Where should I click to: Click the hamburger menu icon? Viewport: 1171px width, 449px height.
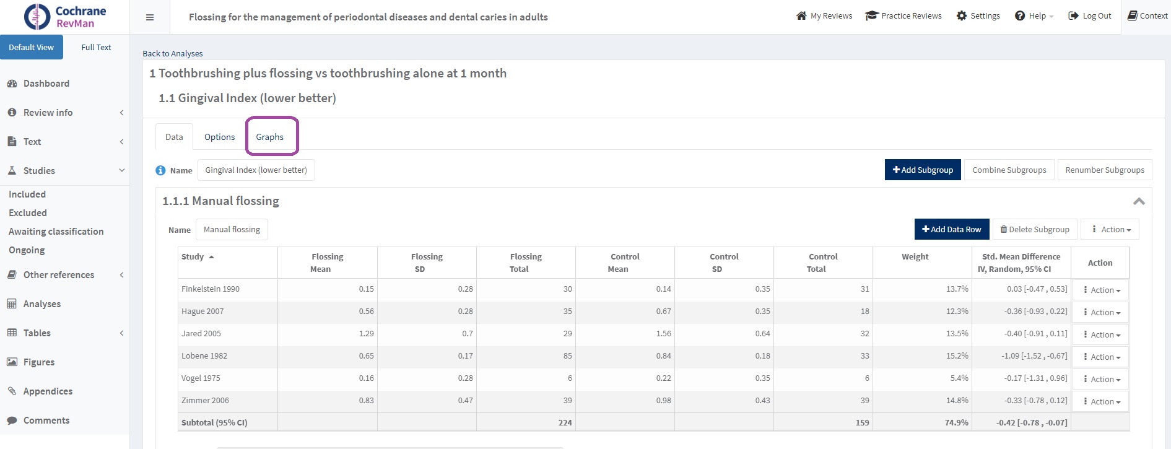pos(150,17)
